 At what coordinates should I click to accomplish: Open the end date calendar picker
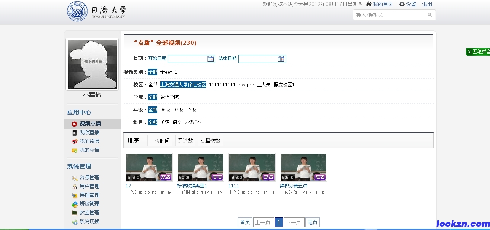[x=282, y=59]
